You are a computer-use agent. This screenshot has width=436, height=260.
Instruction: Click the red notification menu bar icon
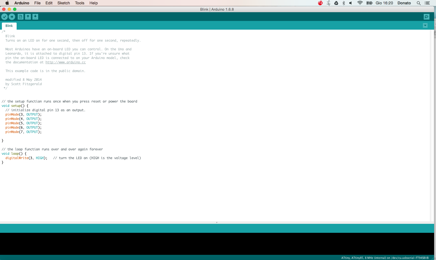[320, 3]
